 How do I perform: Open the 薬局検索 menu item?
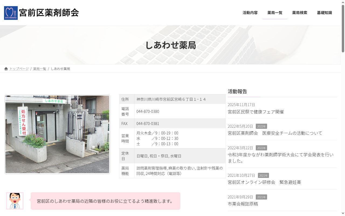pos(300,13)
